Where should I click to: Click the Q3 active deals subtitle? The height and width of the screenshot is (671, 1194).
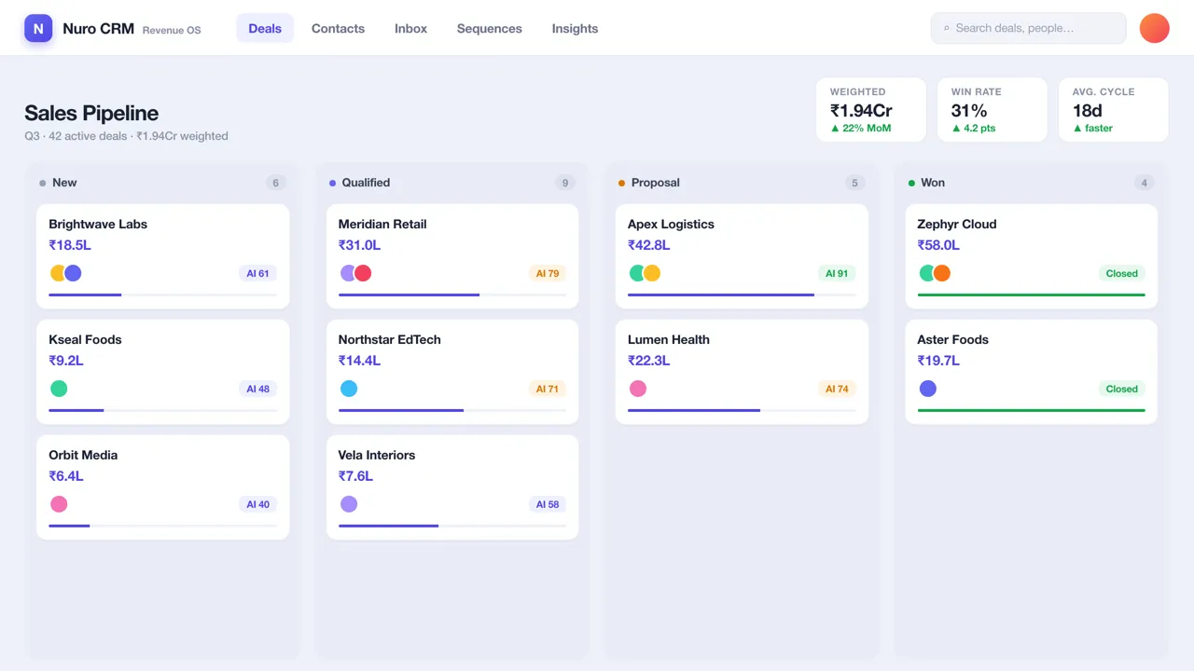coord(126,136)
